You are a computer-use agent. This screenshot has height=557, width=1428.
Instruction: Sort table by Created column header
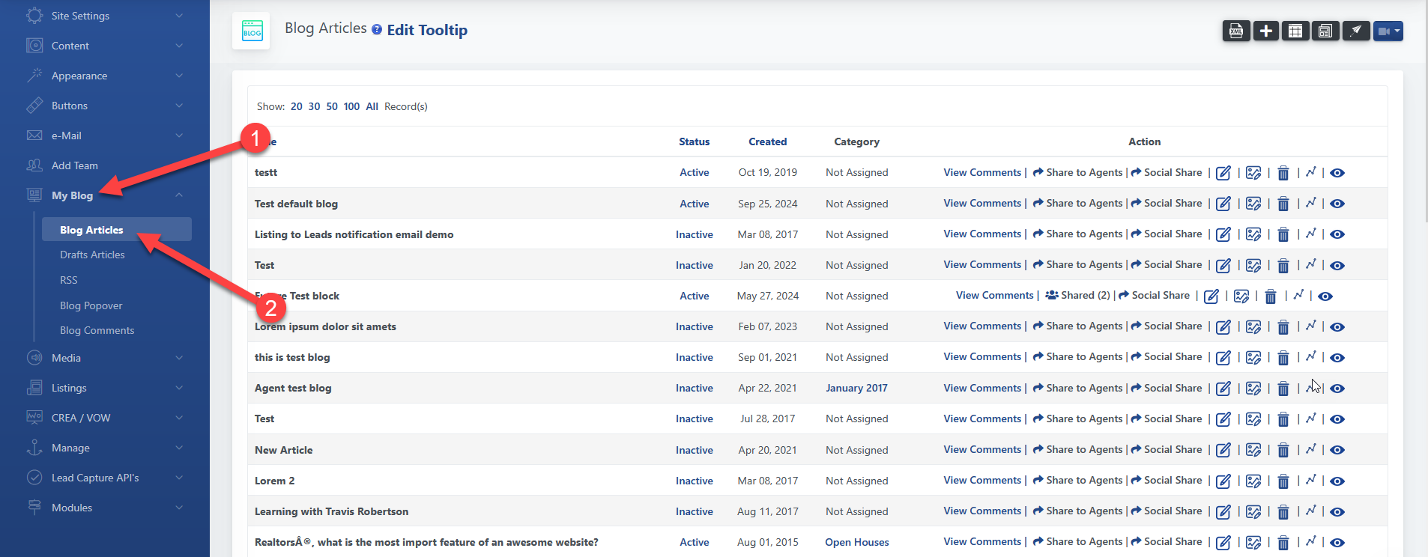point(767,141)
